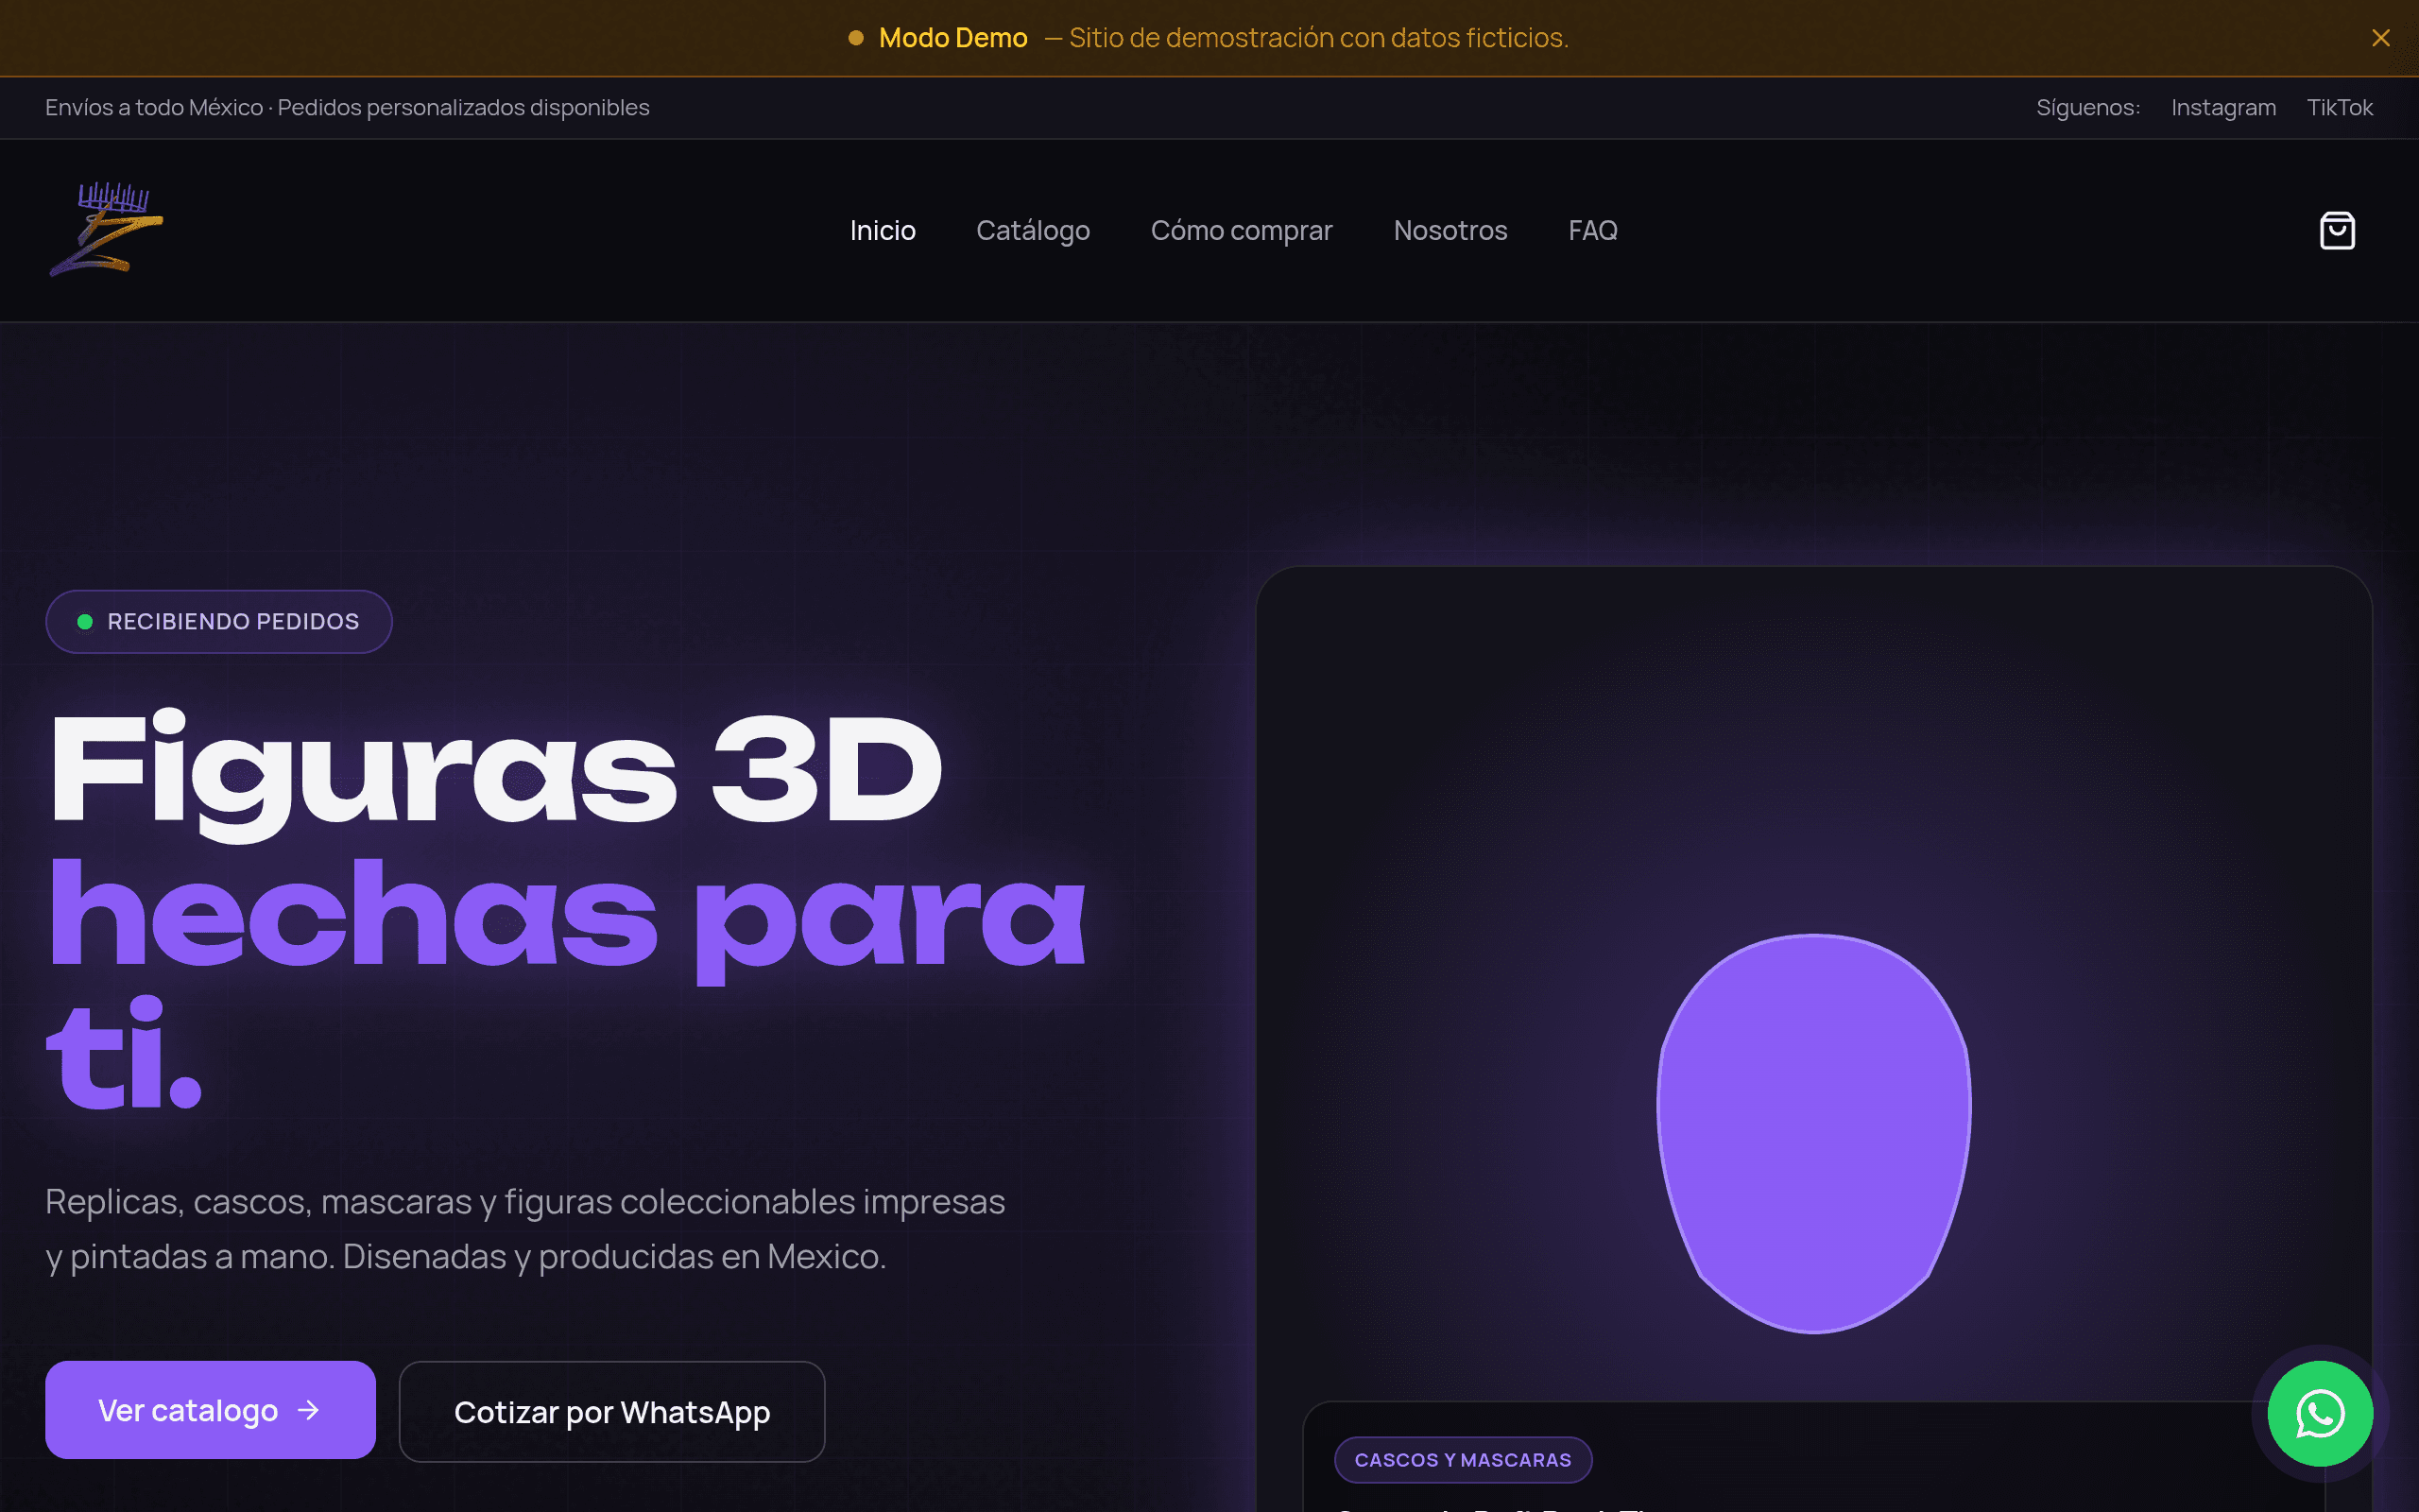Click Cotizar por WhatsApp button

[611, 1412]
